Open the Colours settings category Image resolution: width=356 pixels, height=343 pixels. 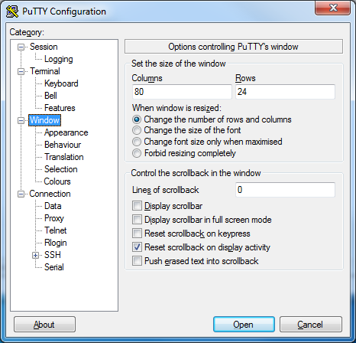tap(57, 181)
